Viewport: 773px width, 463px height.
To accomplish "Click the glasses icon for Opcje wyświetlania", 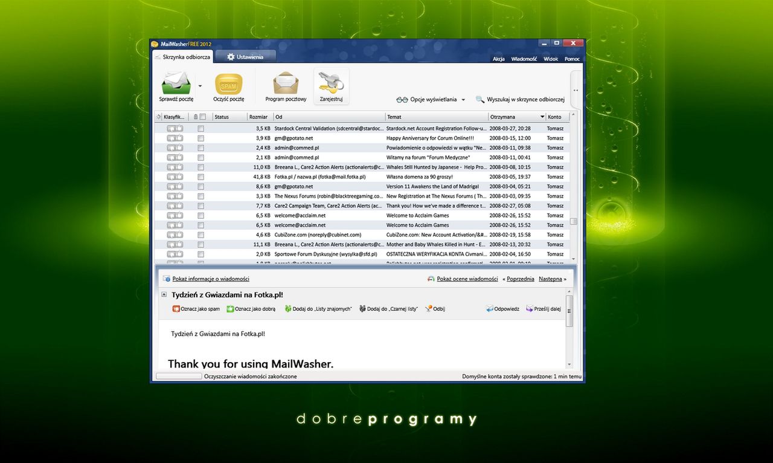I will tap(402, 100).
